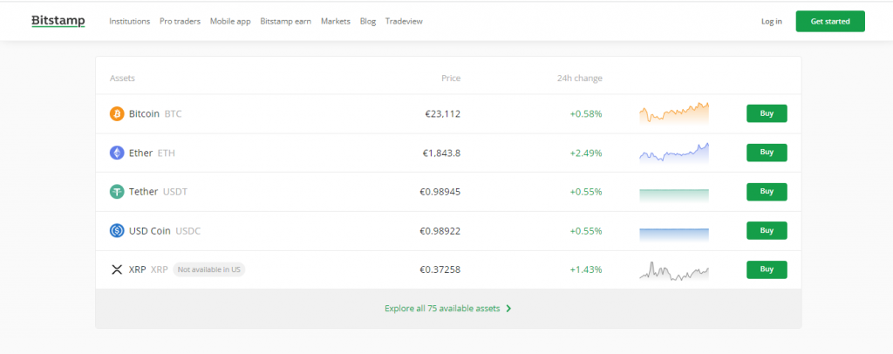The width and height of the screenshot is (893, 354).
Task: Click the Bitcoin coin icon
Action: (117, 114)
